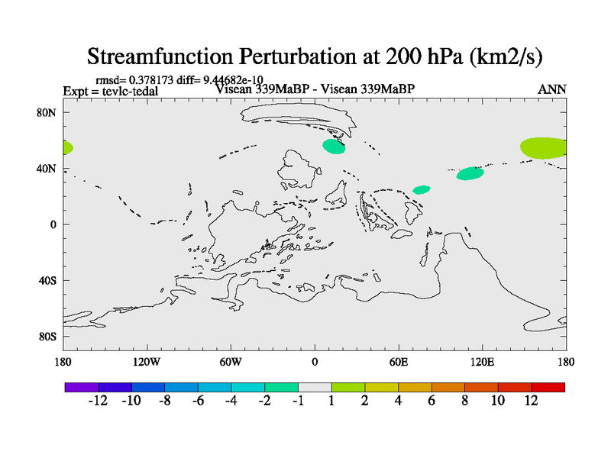Click the blue swatch between -10 and -8

(148, 387)
